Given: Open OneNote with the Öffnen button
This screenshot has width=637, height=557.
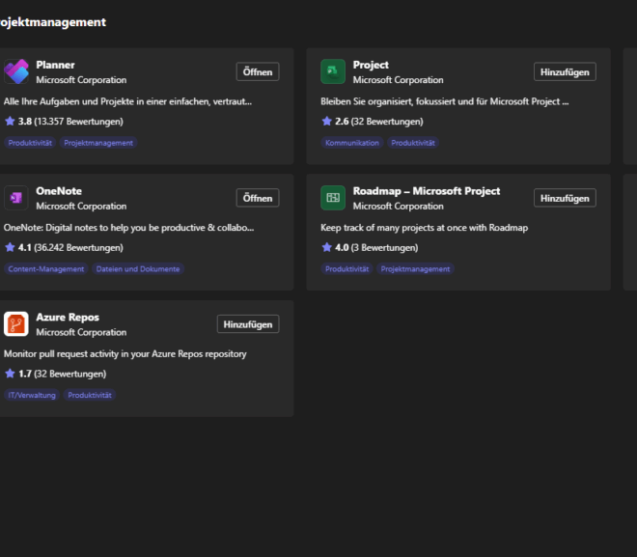Looking at the screenshot, I should coord(258,198).
